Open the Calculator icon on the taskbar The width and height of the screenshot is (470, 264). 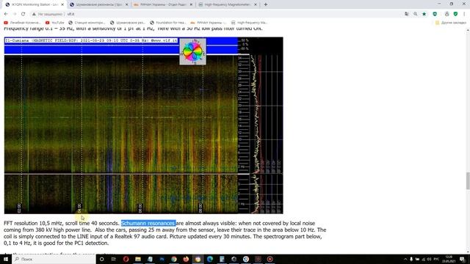(222, 259)
